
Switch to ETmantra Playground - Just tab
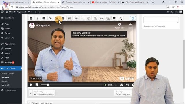[x=75, y=2]
